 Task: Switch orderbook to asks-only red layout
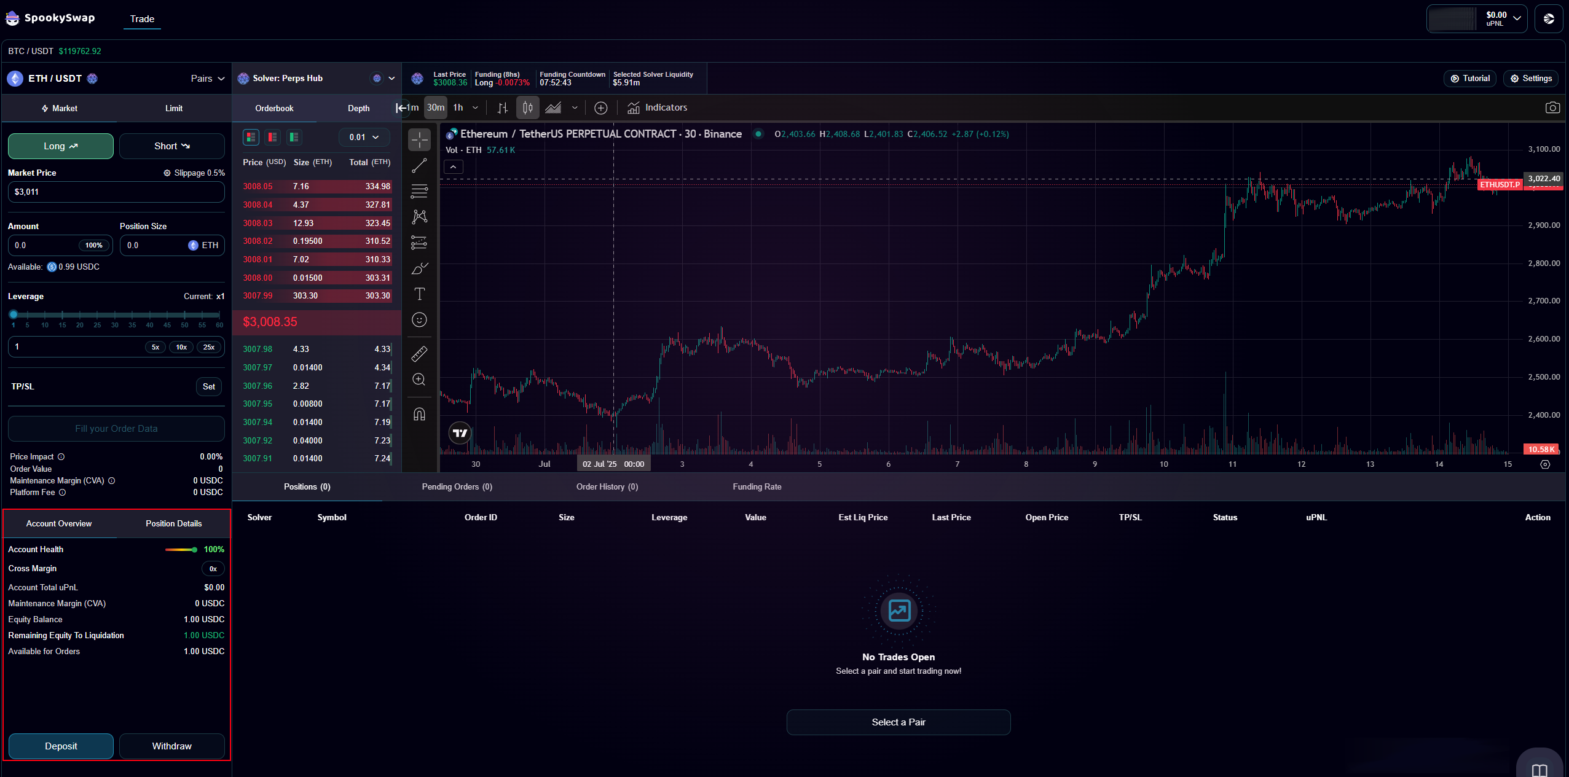tap(272, 137)
